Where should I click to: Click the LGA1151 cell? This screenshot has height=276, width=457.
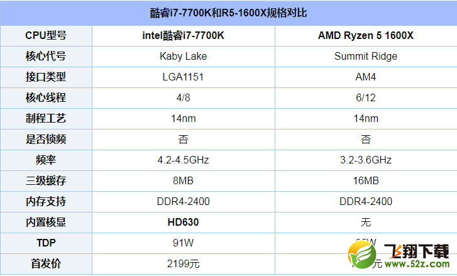click(x=184, y=77)
